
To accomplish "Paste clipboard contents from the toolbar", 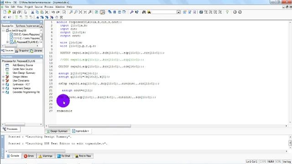I will tap(42, 12).
